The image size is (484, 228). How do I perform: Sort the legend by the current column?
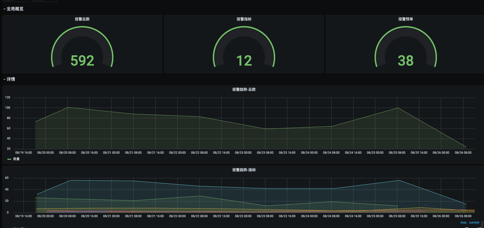pos(474,222)
